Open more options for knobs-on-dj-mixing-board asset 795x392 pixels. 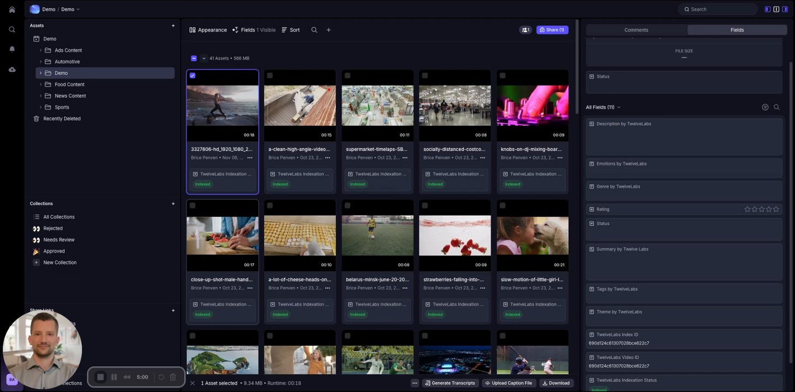pos(559,158)
